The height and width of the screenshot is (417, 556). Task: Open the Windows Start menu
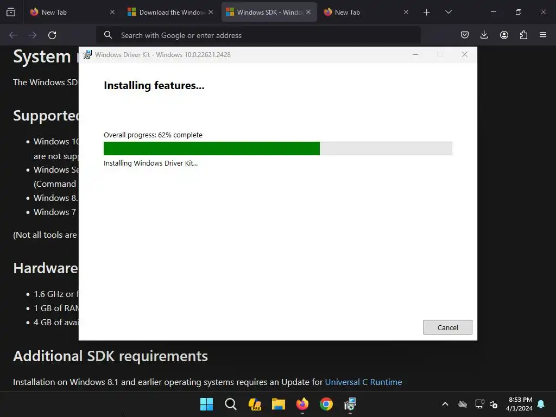(207, 404)
